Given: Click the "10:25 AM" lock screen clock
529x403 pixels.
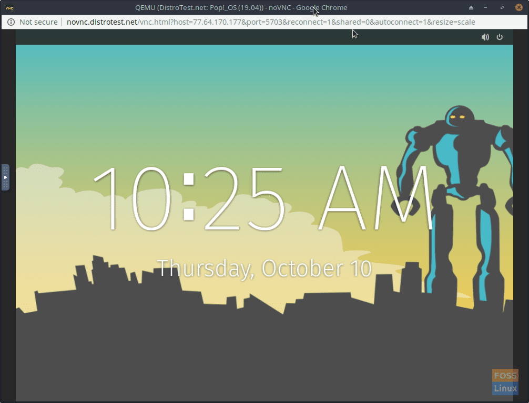Looking at the screenshot, I should click(x=263, y=199).
